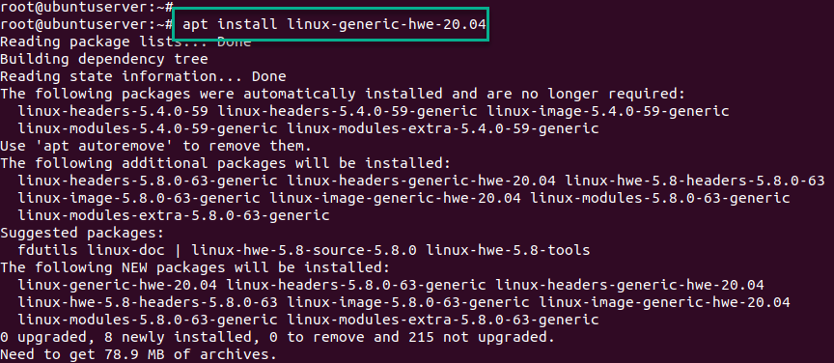
Task: Click the 'Suggested packages:' heading
Action: point(82,233)
